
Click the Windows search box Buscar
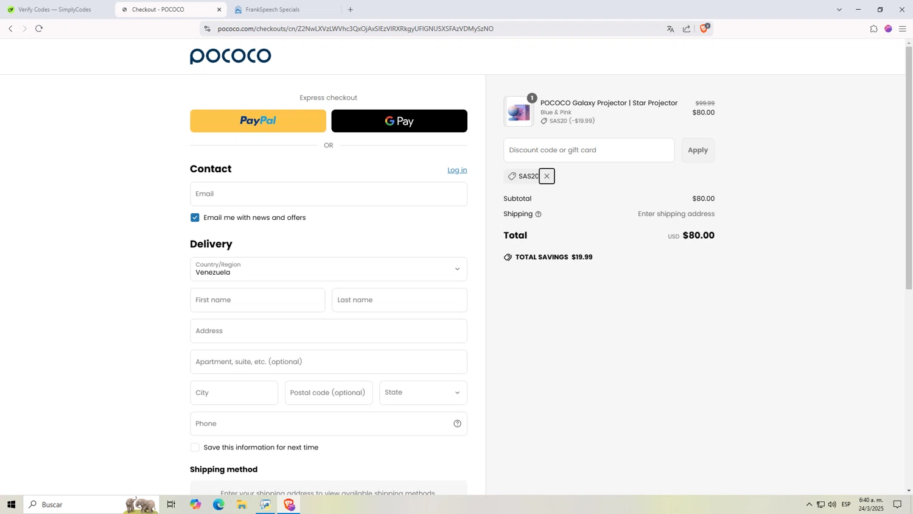tap(91, 504)
